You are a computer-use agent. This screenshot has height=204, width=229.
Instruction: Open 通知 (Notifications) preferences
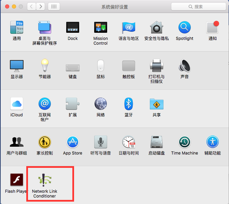[213, 27]
